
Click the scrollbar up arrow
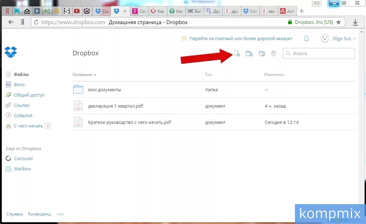coord(362,32)
